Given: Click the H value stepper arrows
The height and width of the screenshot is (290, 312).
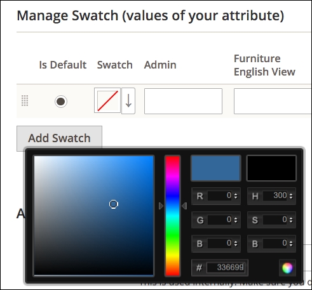Looking at the screenshot, I should (291, 196).
